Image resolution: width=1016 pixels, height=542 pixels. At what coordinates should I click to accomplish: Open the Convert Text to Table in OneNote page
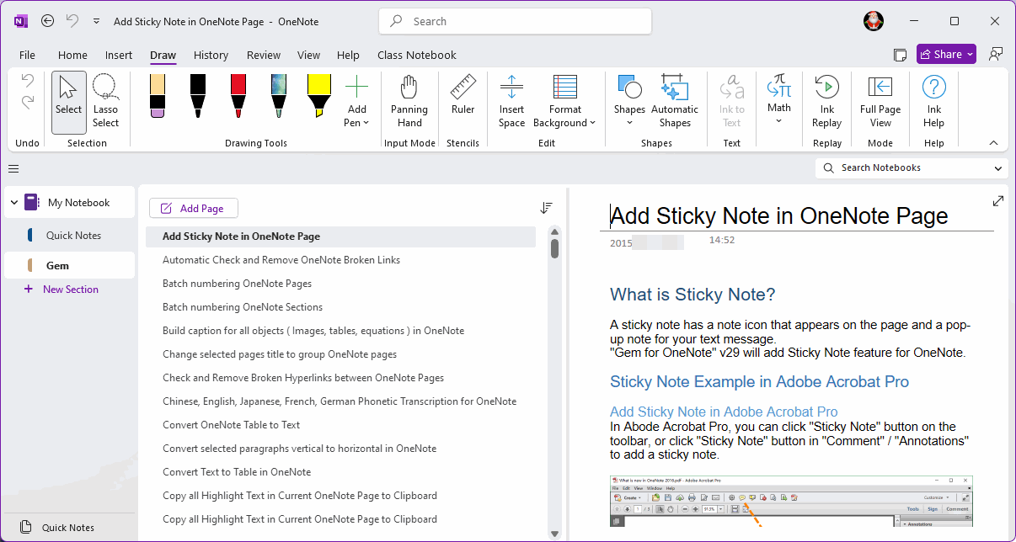tap(237, 472)
